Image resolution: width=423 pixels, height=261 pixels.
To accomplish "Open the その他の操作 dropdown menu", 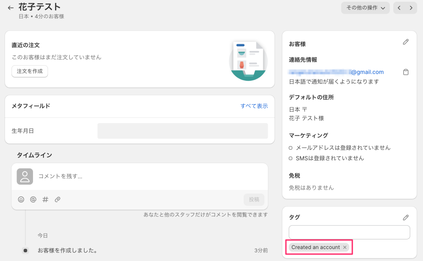I will pos(365,8).
